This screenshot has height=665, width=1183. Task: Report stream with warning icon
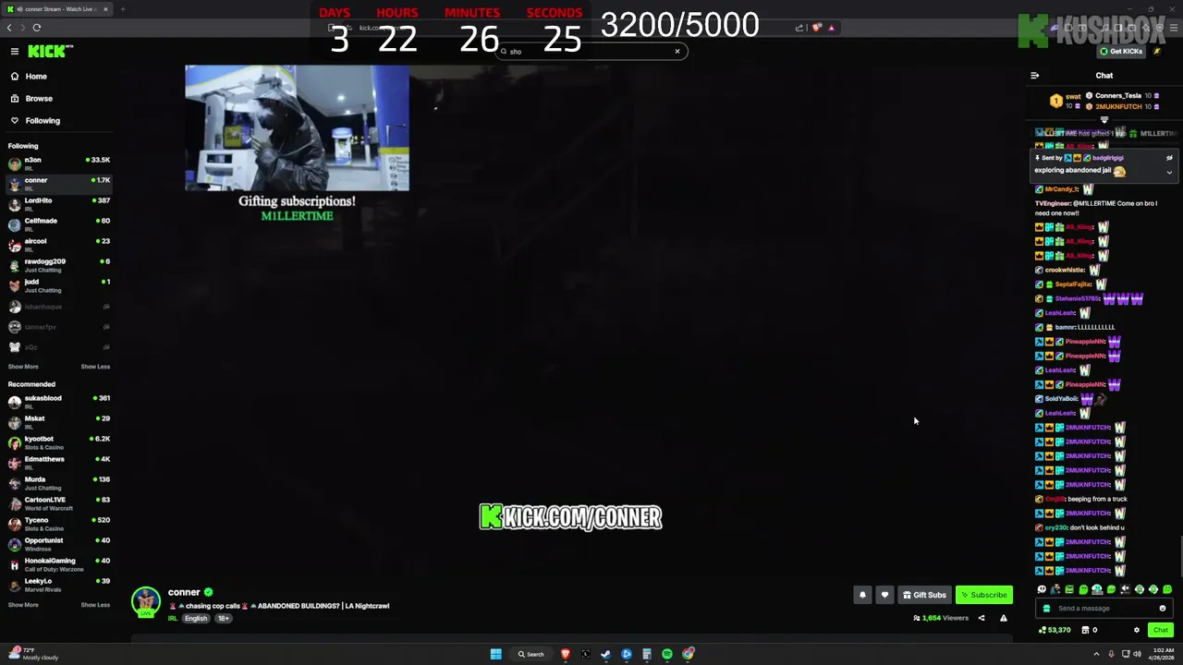coord(1004,618)
